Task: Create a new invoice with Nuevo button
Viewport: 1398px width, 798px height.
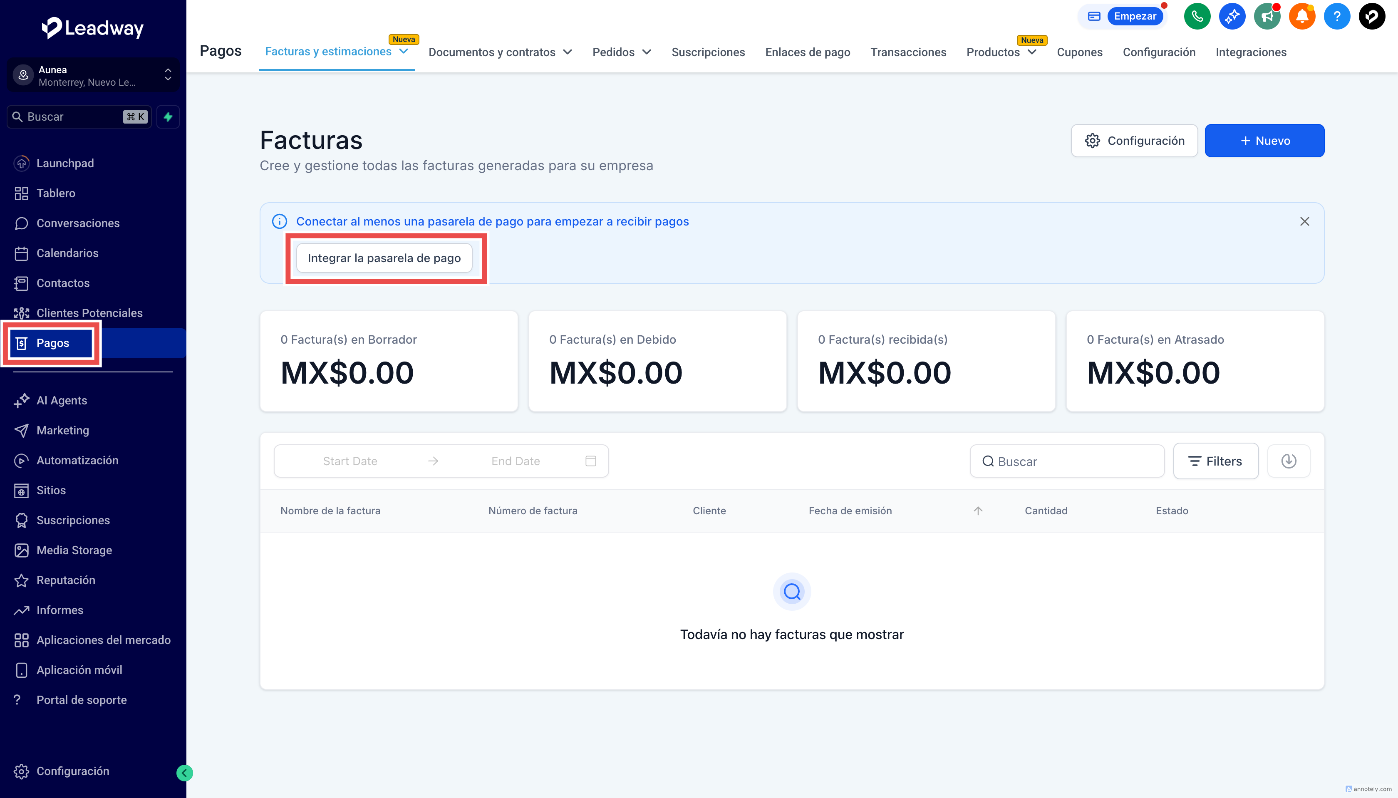Action: tap(1264, 141)
